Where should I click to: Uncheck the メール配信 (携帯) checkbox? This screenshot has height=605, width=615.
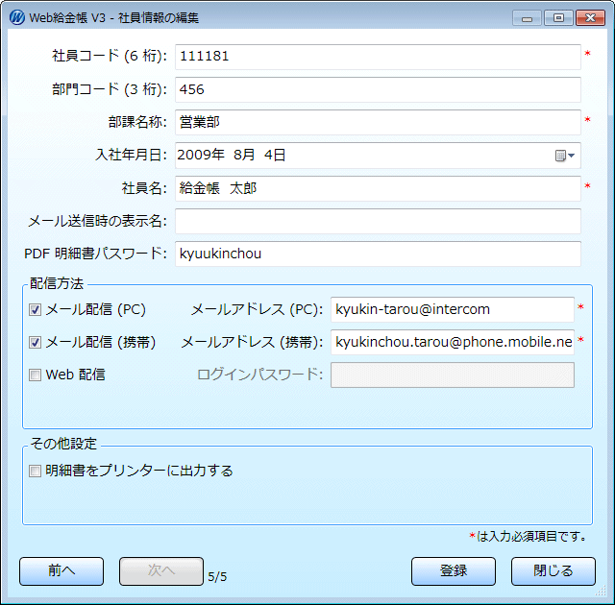[36, 342]
